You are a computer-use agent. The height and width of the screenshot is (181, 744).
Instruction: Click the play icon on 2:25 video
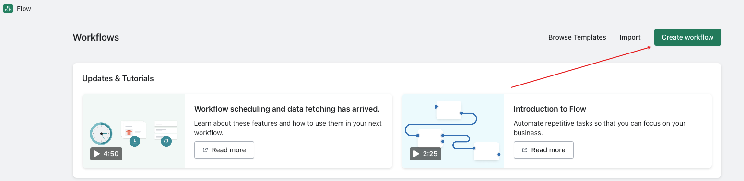(x=416, y=154)
